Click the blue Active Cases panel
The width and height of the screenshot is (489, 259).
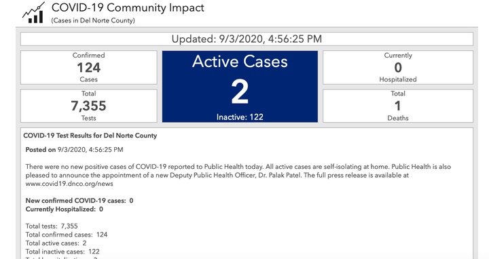pyautogui.click(x=240, y=87)
